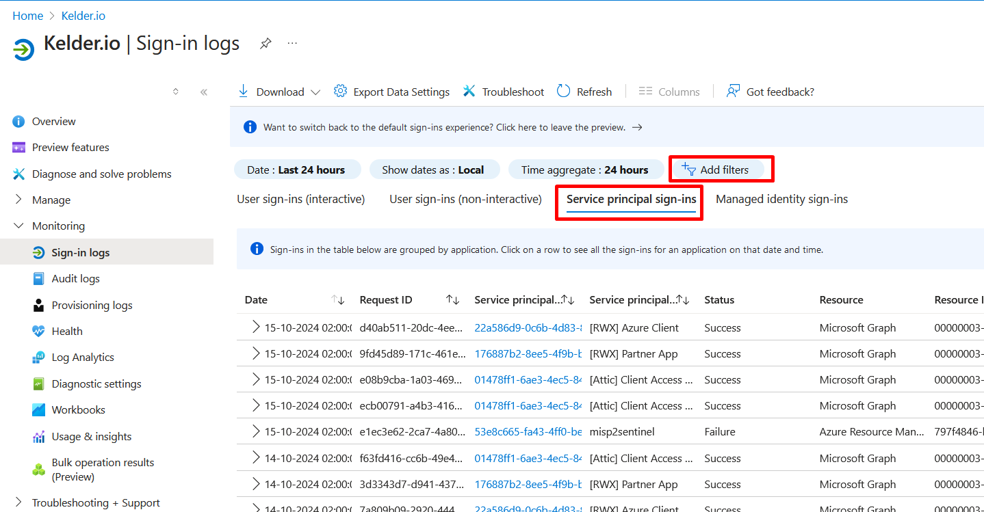Screen dimensions: 984x512
Task: Click Time aggregate: 24 hours filter
Action: 585,170
